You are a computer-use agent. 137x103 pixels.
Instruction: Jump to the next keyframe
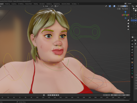56,95
